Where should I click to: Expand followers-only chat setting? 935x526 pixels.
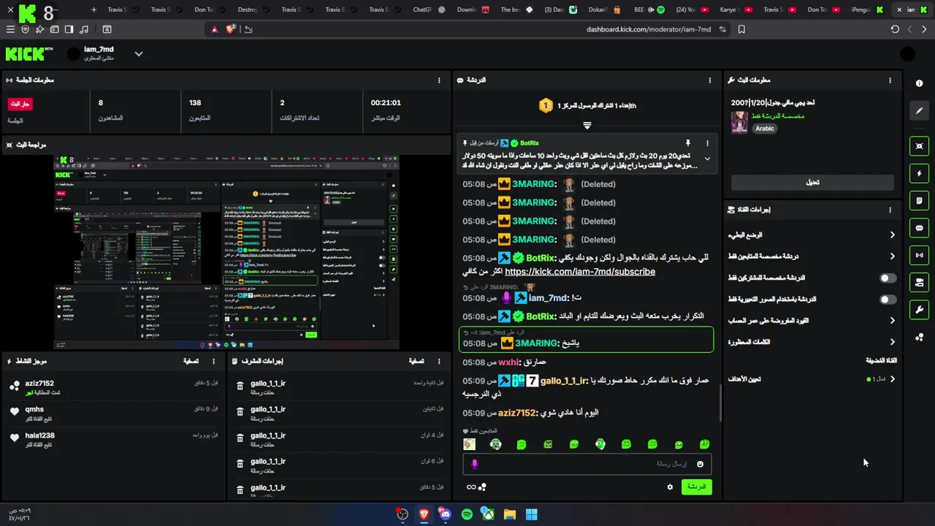pos(811,256)
